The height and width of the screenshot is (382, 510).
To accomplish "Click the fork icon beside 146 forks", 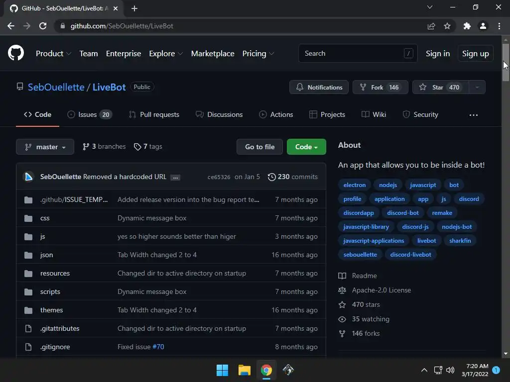I will click(342, 334).
